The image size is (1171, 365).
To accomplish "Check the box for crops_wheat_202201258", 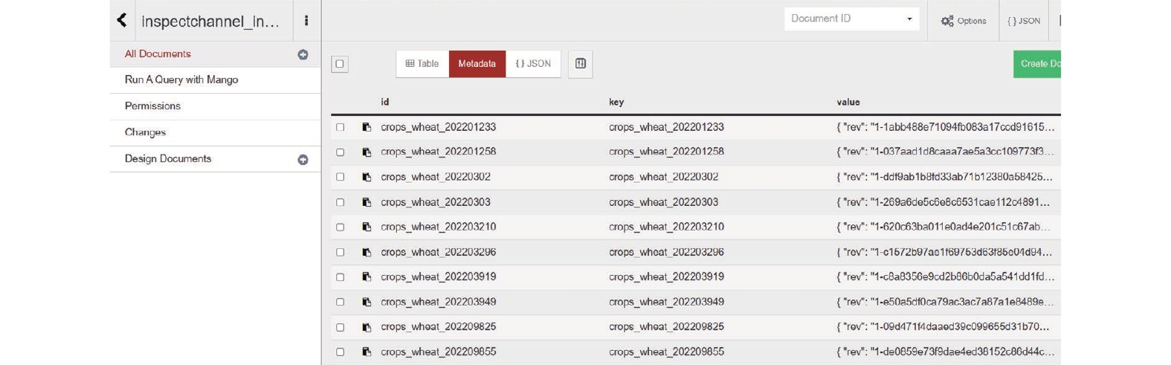I will coord(341,152).
